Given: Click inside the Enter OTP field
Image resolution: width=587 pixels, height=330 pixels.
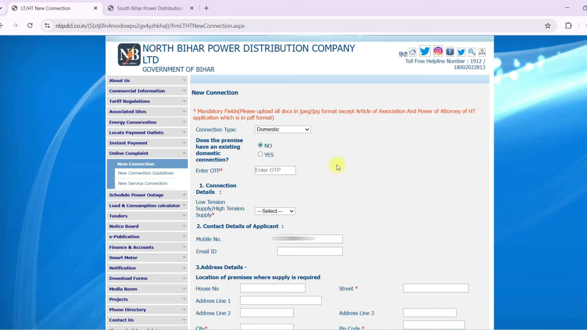Looking at the screenshot, I should coord(274,170).
